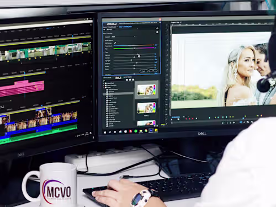Screen dimensions: 276x207
Task: Click the blue safe-margins icon below preview
Action: (x=241, y=122)
